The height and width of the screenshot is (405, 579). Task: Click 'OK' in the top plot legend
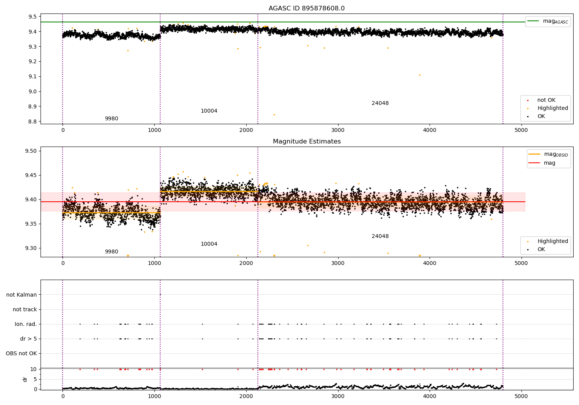[x=541, y=116]
